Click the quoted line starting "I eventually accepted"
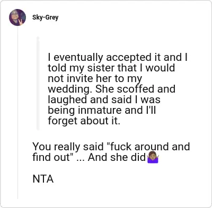212x208 pixels. coord(118,58)
